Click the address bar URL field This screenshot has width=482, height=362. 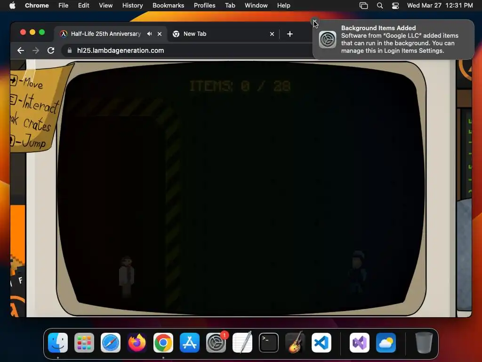187,50
